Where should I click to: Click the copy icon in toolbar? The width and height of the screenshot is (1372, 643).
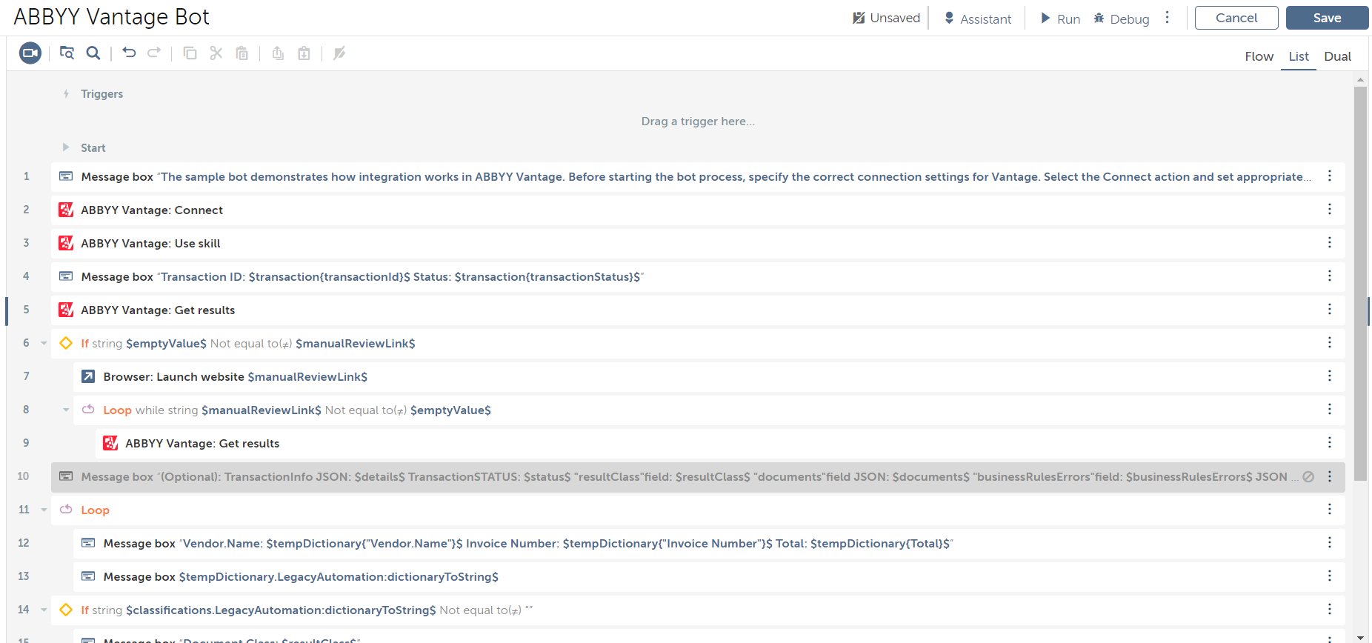pos(190,53)
